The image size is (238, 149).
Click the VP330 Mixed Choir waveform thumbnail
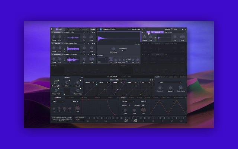73,49
